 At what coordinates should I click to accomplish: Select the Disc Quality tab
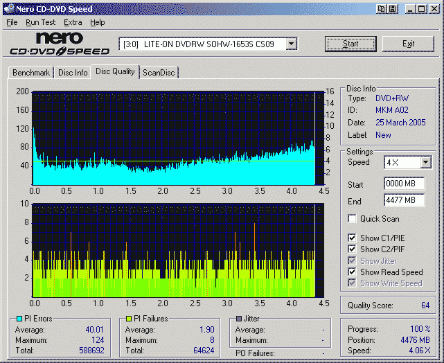115,71
